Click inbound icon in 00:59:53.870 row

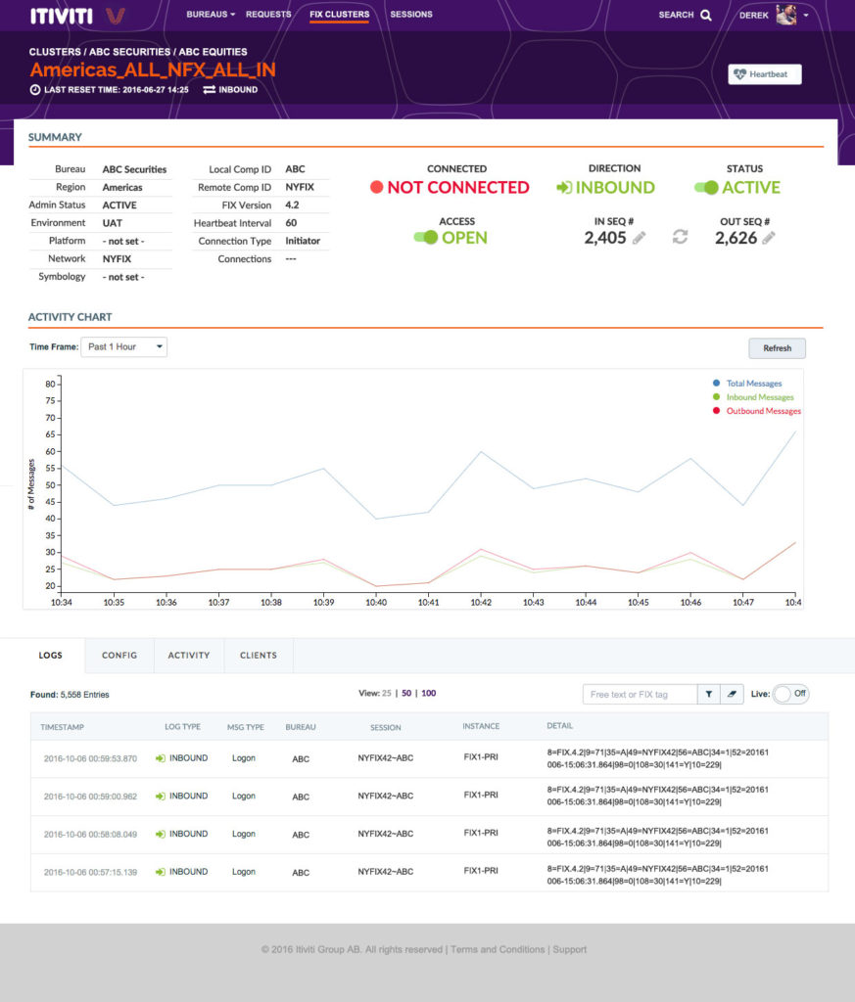coord(161,758)
